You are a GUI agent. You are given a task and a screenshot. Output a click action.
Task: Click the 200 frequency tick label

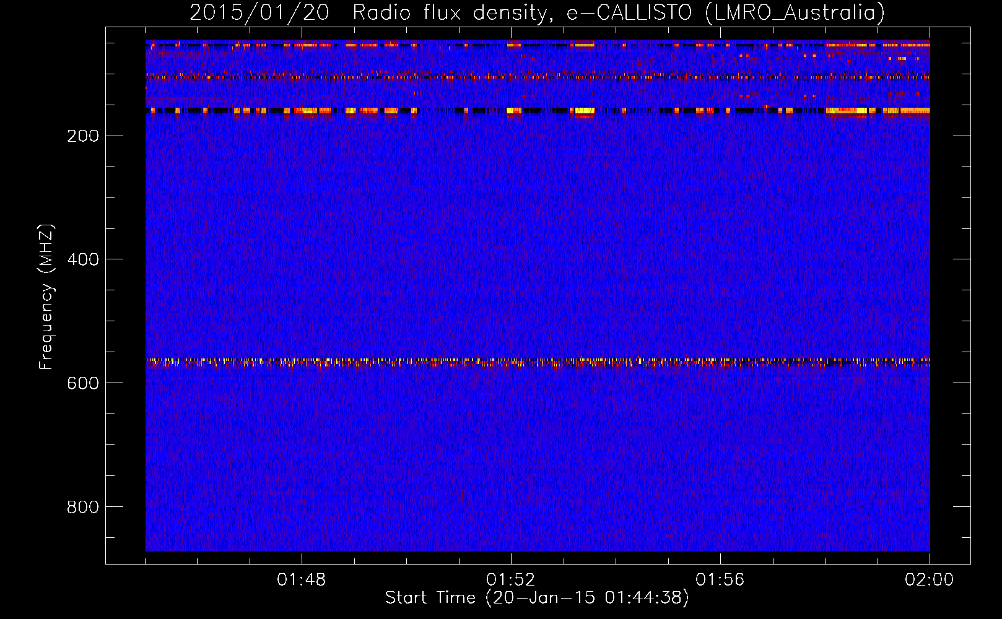click(x=83, y=136)
